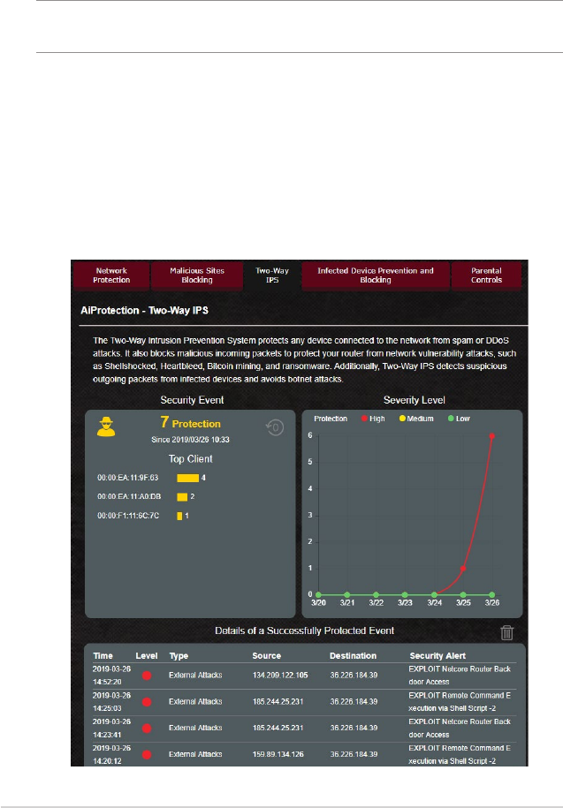
Task: Click MAC address 00:00:EA:11:A0:DB
Action: 129,496
